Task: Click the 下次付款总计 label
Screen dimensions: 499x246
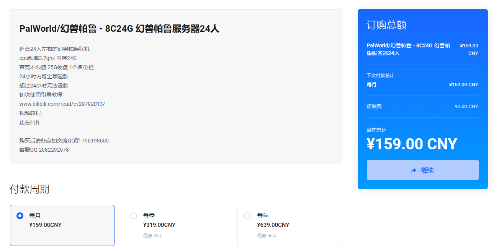Action: (x=380, y=76)
